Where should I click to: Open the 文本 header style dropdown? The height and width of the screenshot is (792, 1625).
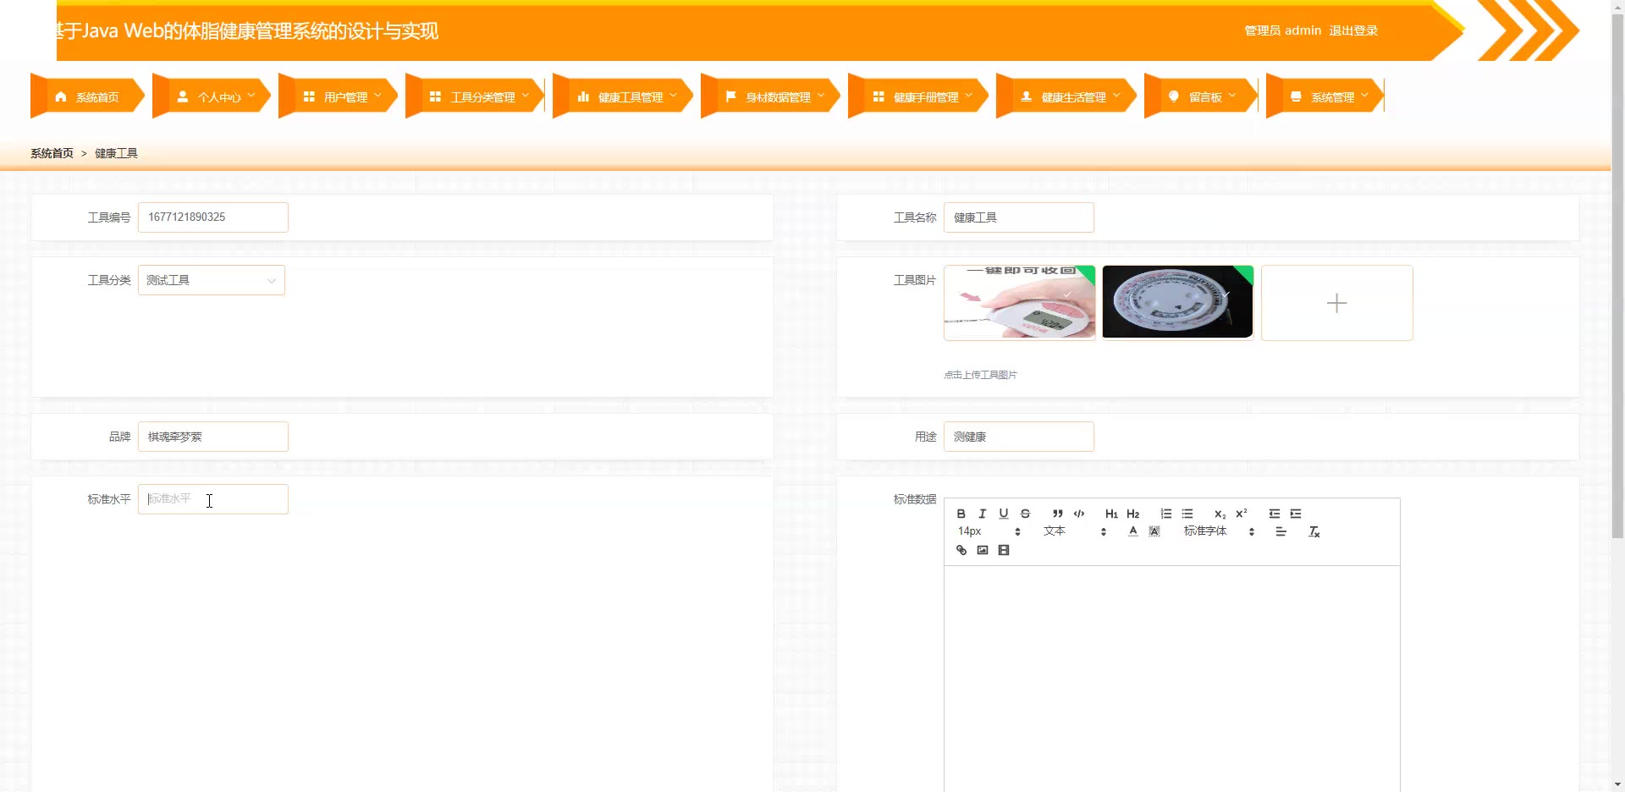(1075, 531)
